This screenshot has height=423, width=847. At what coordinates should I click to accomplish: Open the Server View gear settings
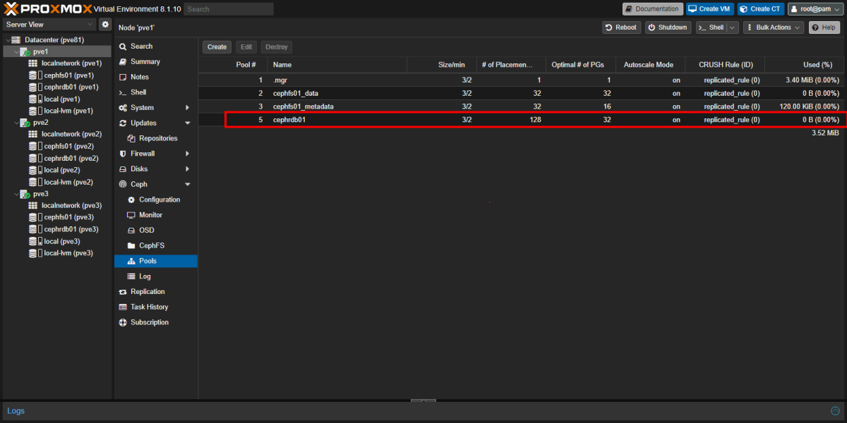coord(105,24)
